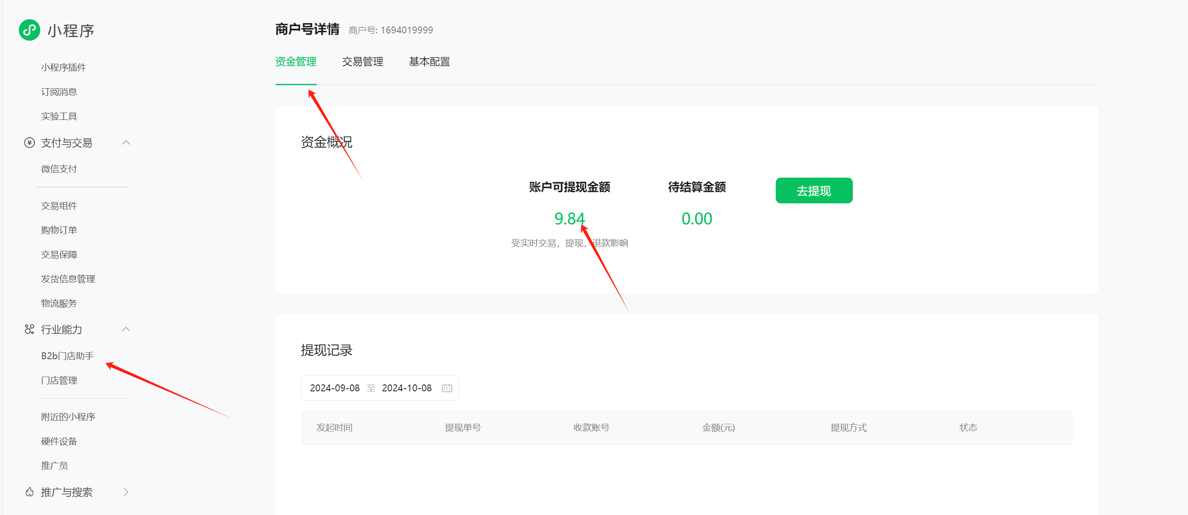Switch to the 交易管理 tab
Viewport: 1188px width, 515px height.
(363, 62)
